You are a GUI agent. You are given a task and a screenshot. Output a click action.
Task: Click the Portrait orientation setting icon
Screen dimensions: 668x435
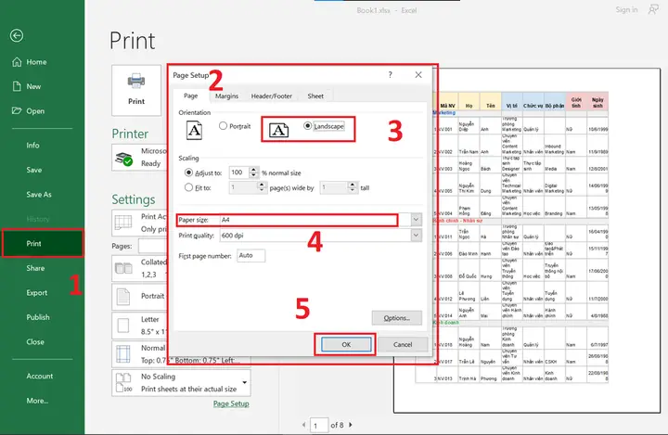(x=123, y=297)
